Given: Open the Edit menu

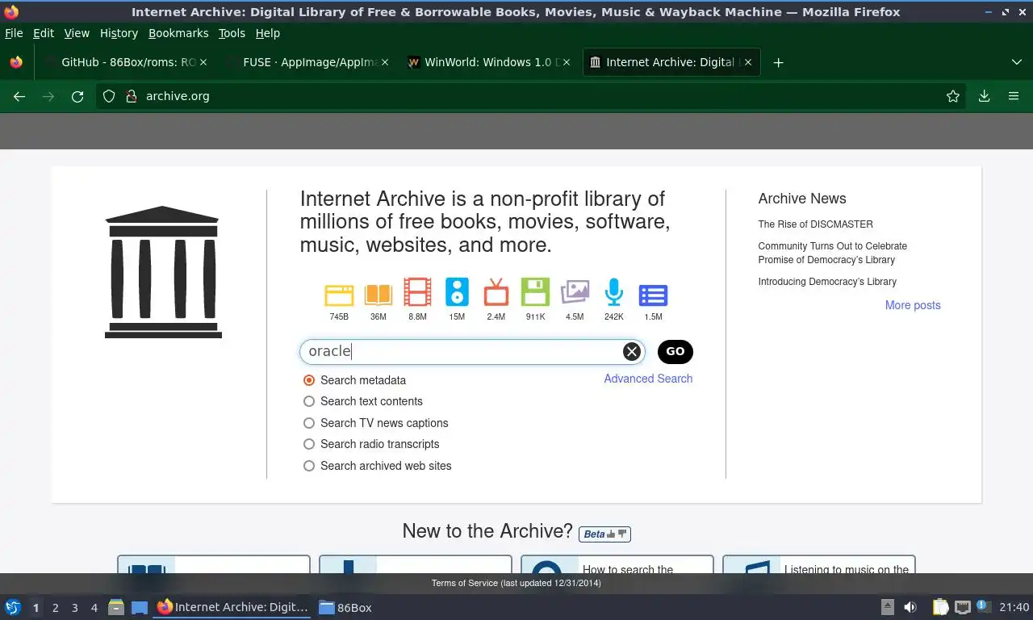Looking at the screenshot, I should [x=44, y=33].
